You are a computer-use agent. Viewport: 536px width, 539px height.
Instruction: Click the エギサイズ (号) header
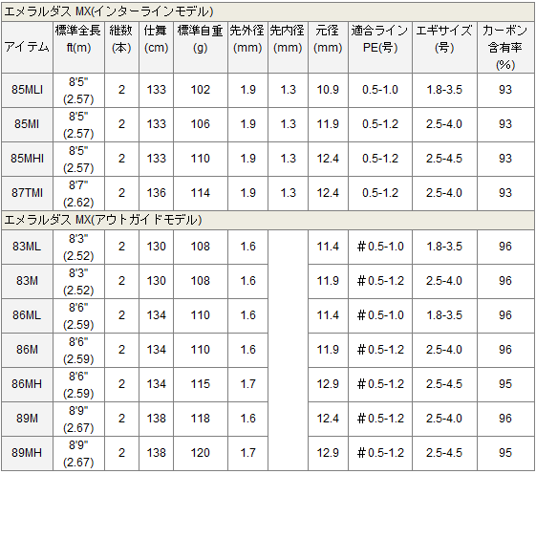click(444, 47)
